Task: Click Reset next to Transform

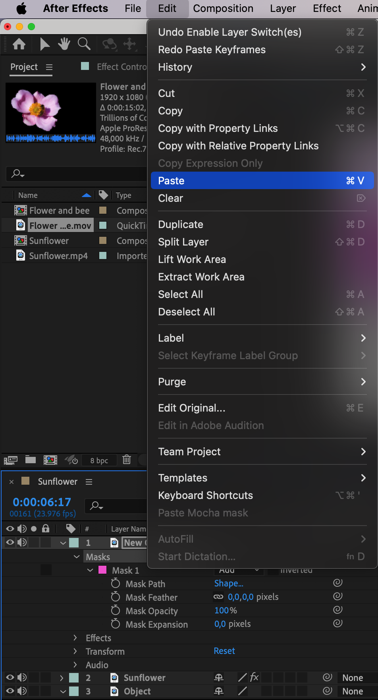Action: 224,651
